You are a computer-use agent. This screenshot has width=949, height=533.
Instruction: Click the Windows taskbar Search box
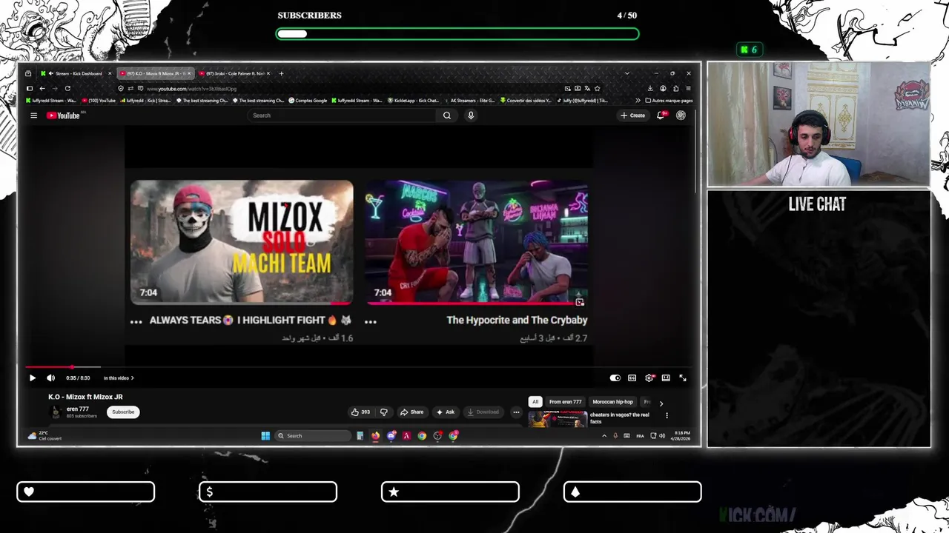click(313, 436)
